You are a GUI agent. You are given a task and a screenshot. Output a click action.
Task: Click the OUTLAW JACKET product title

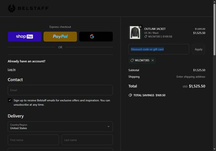(x=155, y=29)
